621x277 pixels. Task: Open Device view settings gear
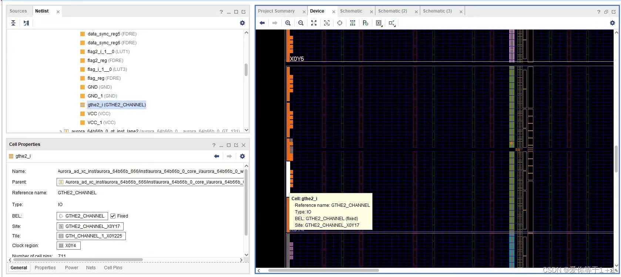(x=612, y=23)
